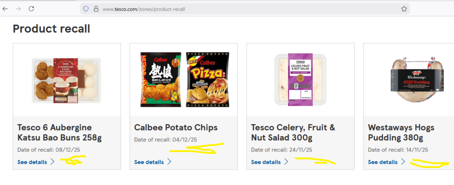Open See details for Calbee Potato Chips
454x185 pixels.
(x=149, y=162)
